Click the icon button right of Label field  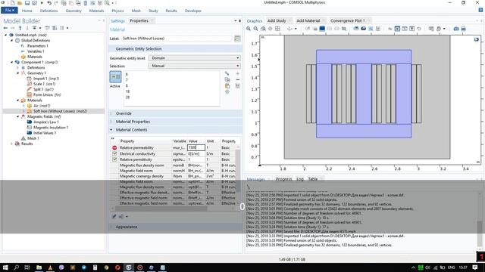(x=237, y=39)
